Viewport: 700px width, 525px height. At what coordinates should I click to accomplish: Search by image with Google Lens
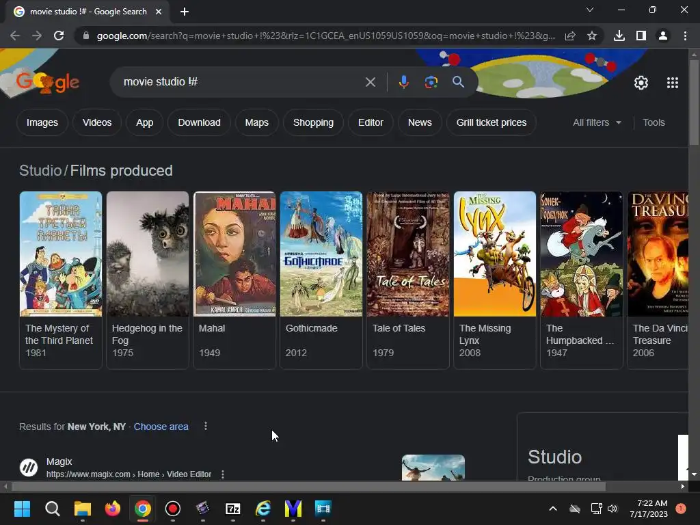click(x=431, y=82)
